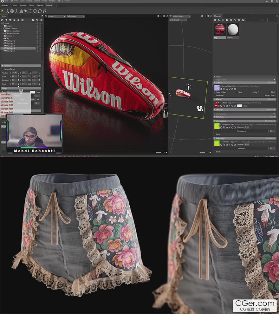The width and height of the screenshot is (279, 314).
Task: Click the Metalness slider
Action: (241, 148)
